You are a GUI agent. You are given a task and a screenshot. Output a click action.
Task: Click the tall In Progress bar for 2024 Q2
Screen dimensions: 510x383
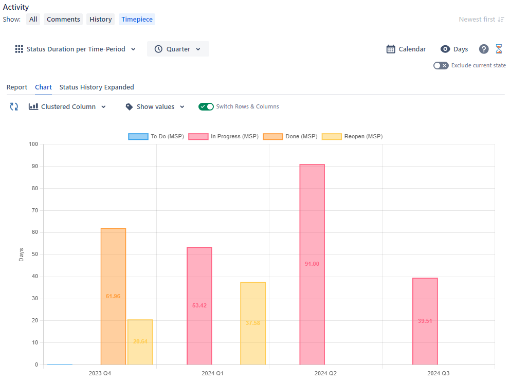point(312,262)
